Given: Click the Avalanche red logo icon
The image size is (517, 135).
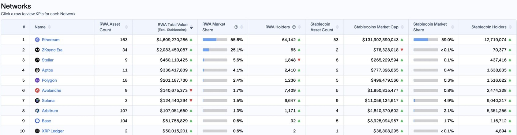Looking at the screenshot, I should click(x=37, y=91).
